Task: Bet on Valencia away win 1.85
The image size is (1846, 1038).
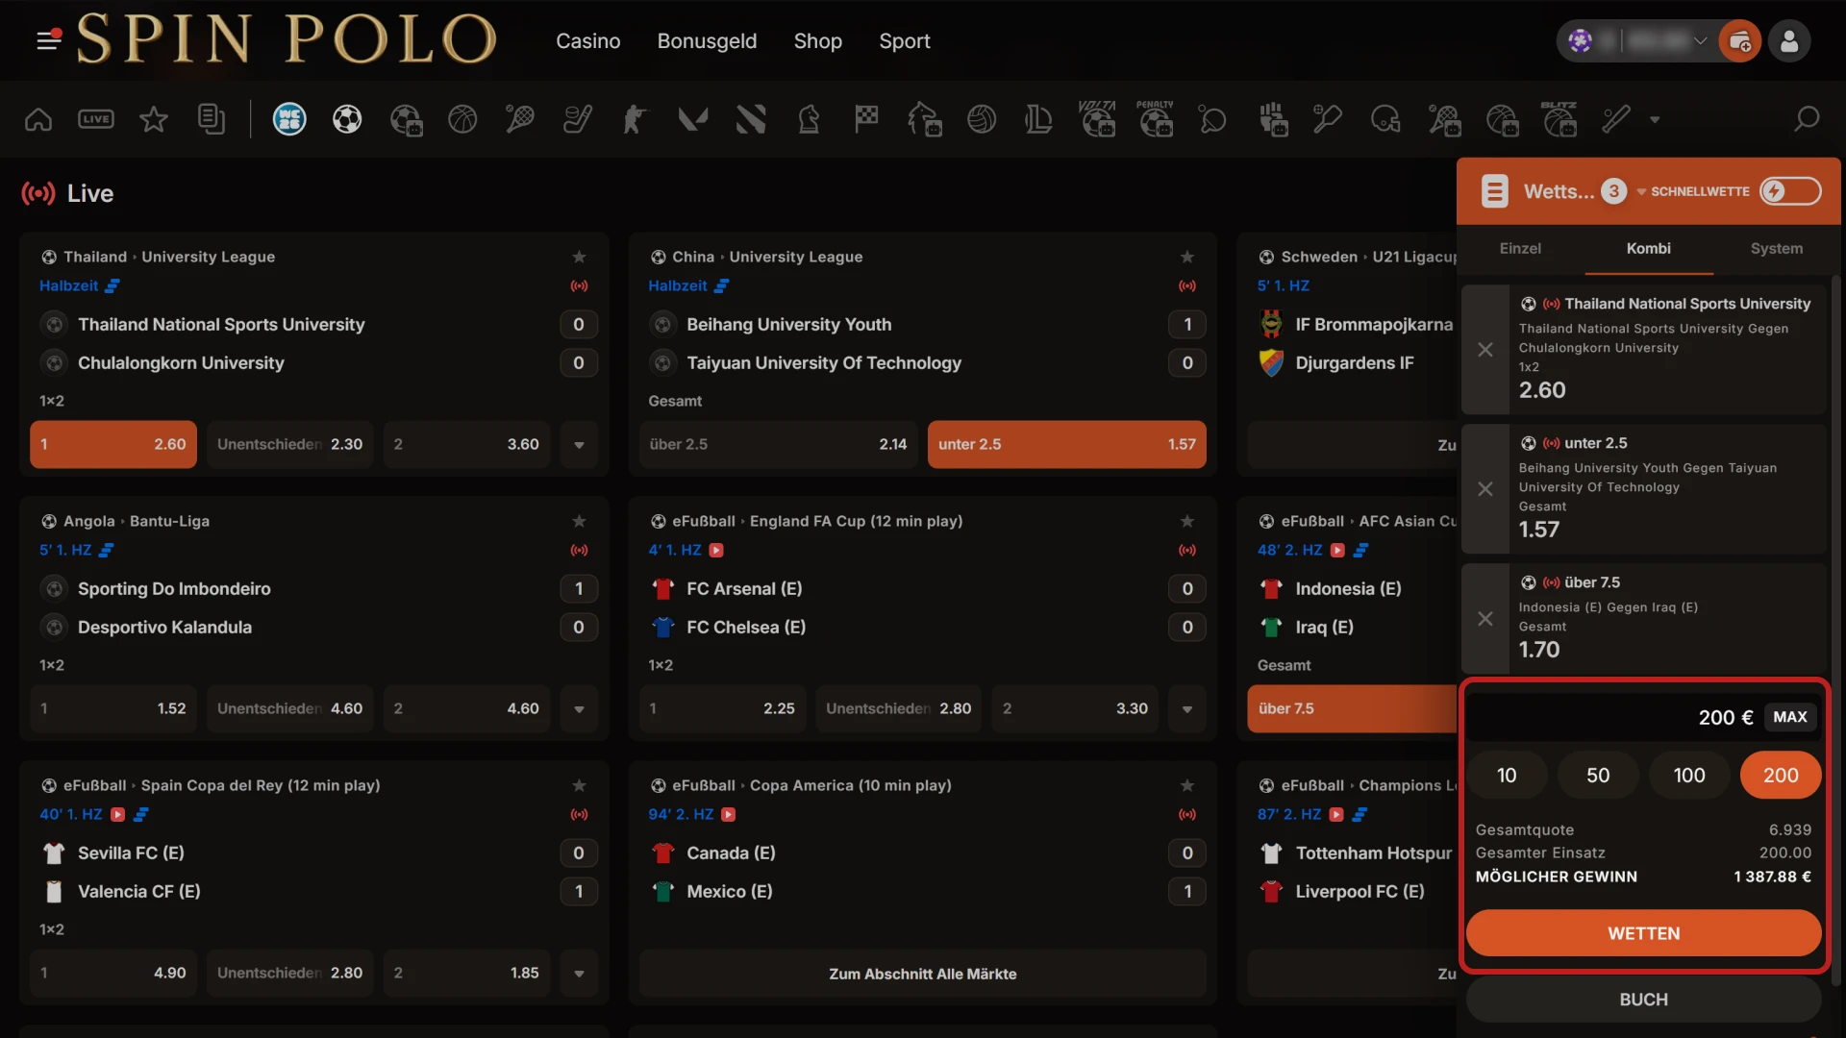Action: coord(466,973)
